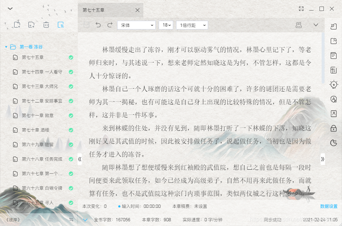Click the letter-A circle icon in the right sidebar
Screen dimensions: 342x226
[x=334, y=99]
